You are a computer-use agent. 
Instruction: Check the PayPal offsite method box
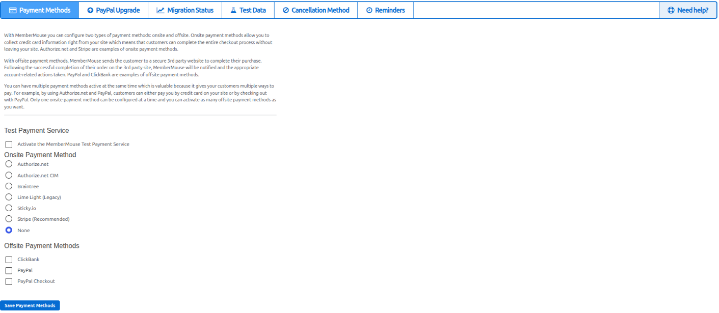point(9,271)
